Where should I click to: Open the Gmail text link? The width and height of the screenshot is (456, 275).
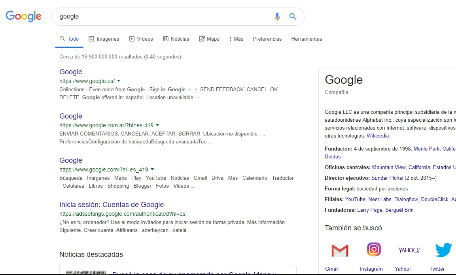[332, 269]
